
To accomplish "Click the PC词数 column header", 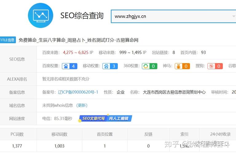I will point(17,134).
